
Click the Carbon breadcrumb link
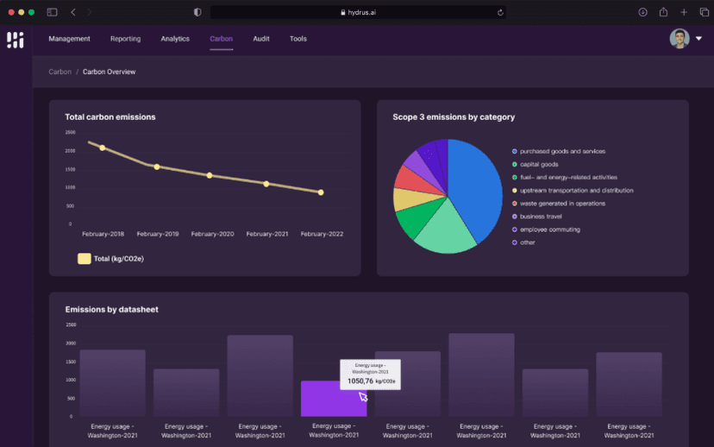click(x=60, y=72)
